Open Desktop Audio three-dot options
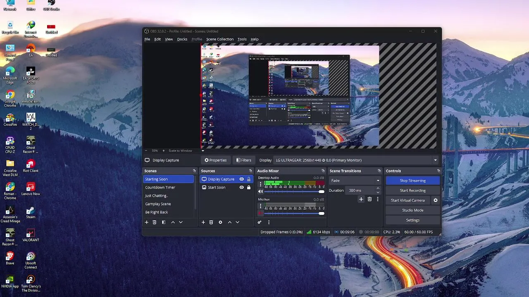529x297 pixels. [x=260, y=184]
